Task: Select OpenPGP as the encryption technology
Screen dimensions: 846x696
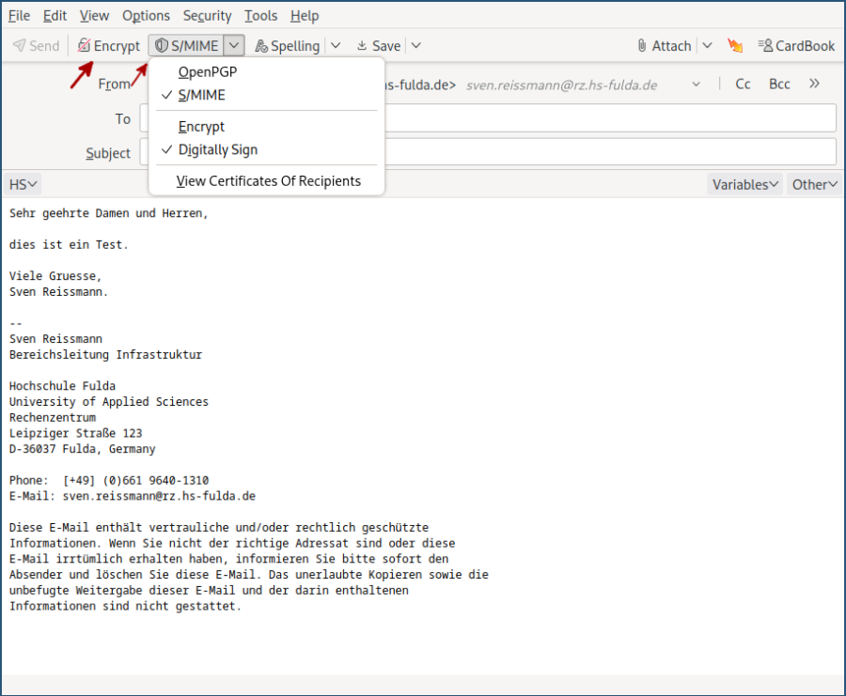Action: click(x=208, y=72)
